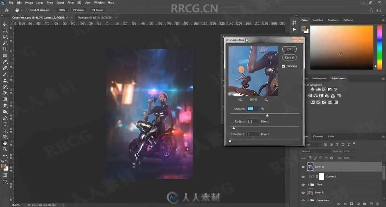Select the Eyedropper tool
386x207 pixels.
(x=5, y=62)
